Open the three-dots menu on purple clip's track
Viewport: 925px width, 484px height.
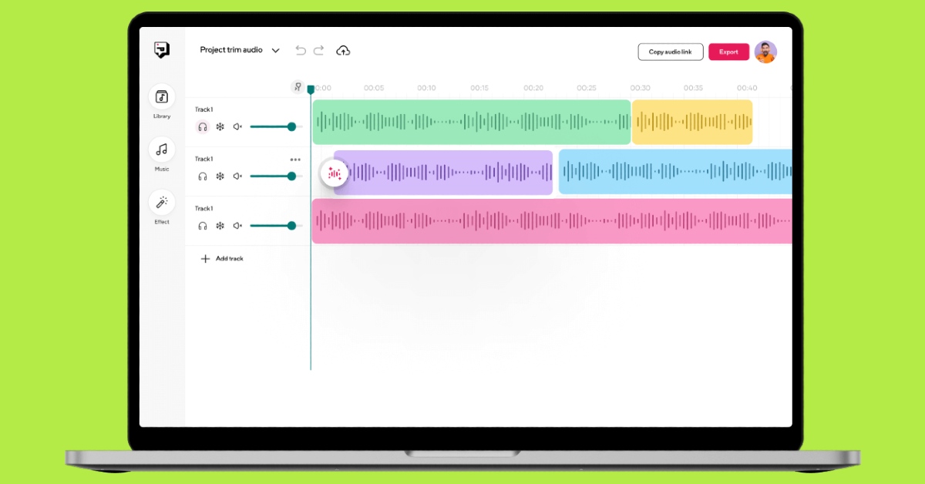(x=295, y=160)
